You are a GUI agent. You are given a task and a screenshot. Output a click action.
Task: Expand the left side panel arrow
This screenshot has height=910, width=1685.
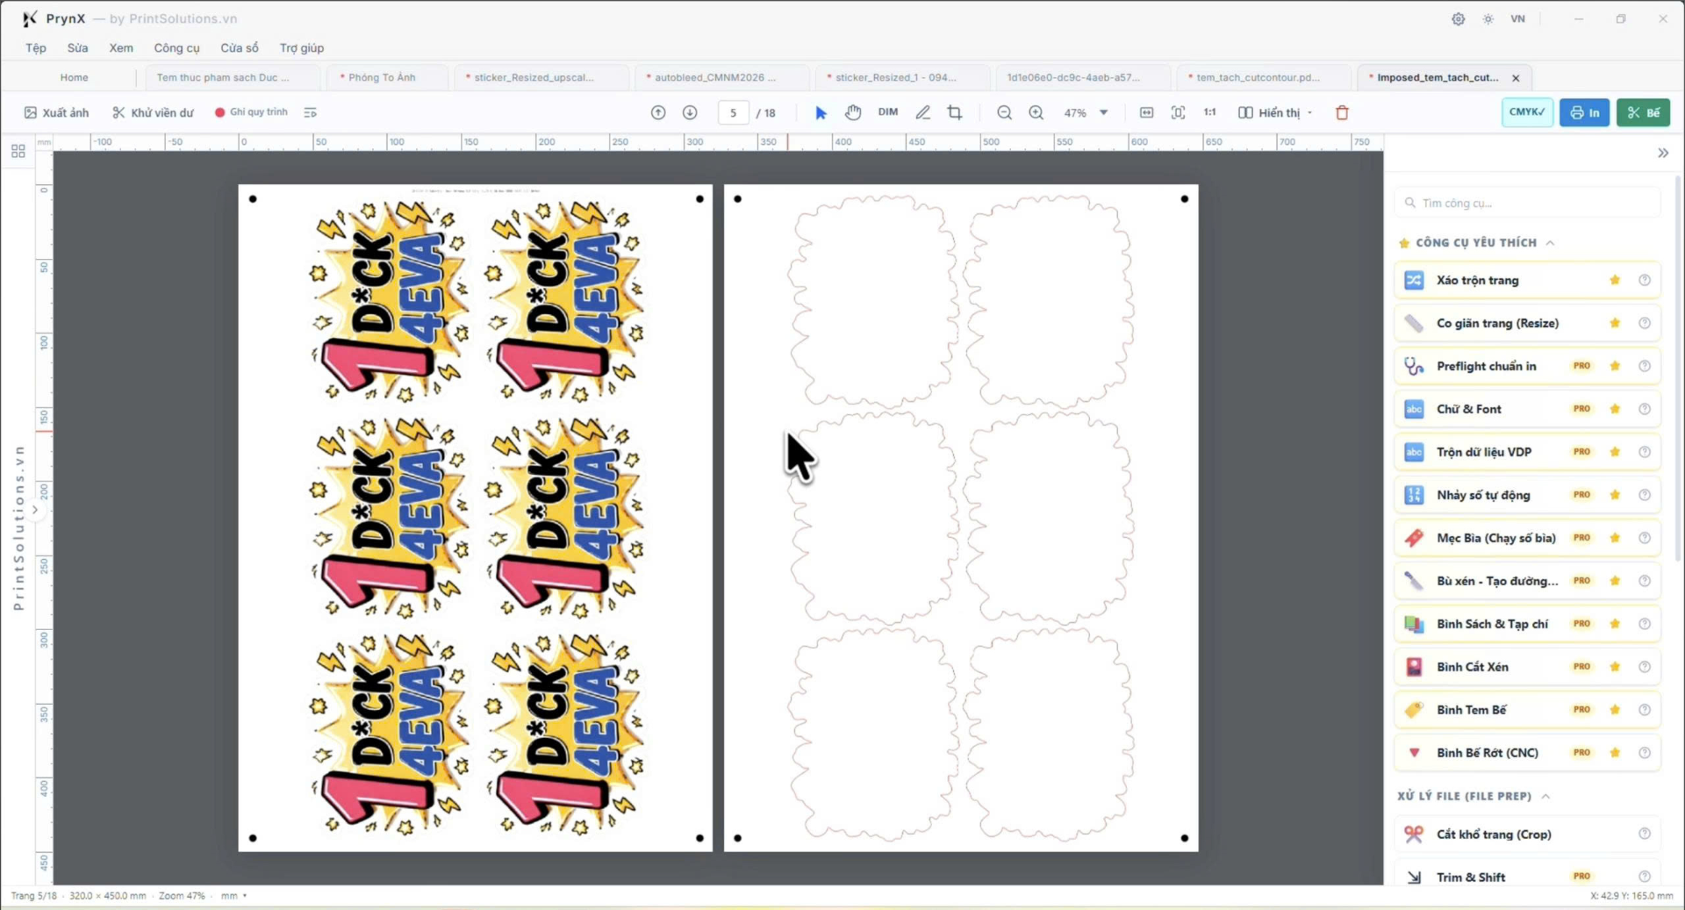tap(35, 509)
